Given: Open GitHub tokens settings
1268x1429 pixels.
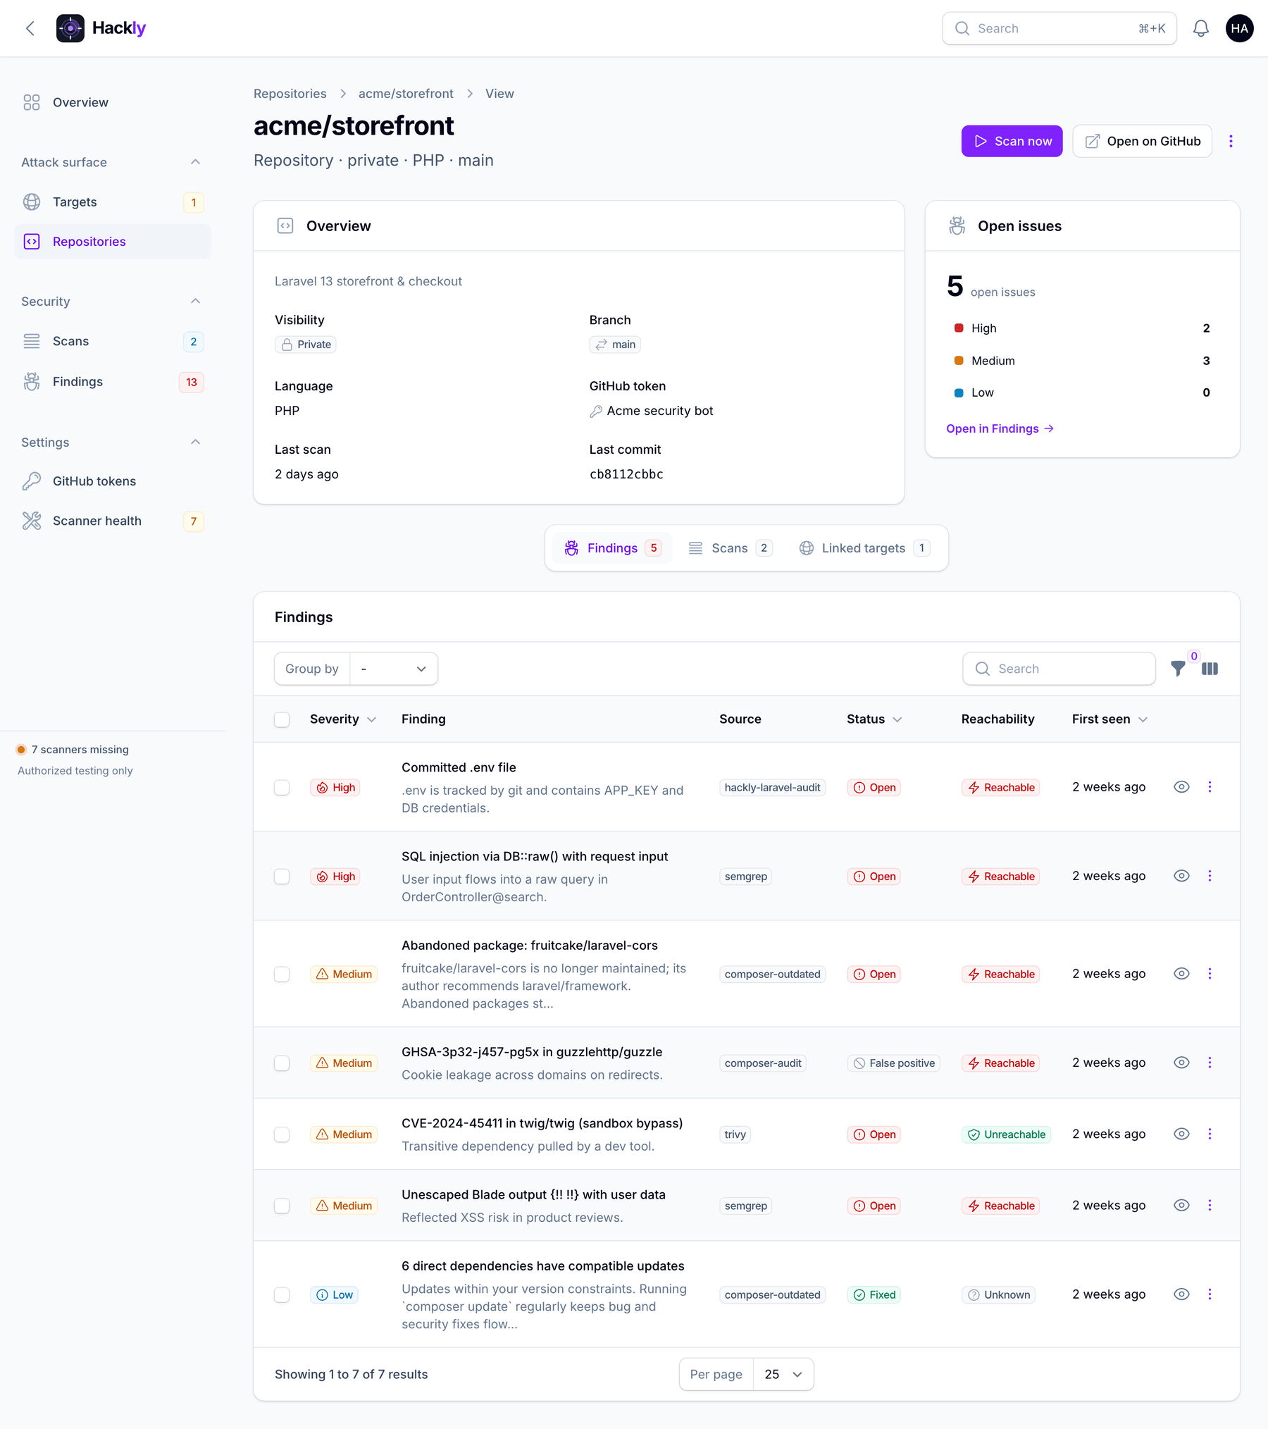Looking at the screenshot, I should [113, 481].
